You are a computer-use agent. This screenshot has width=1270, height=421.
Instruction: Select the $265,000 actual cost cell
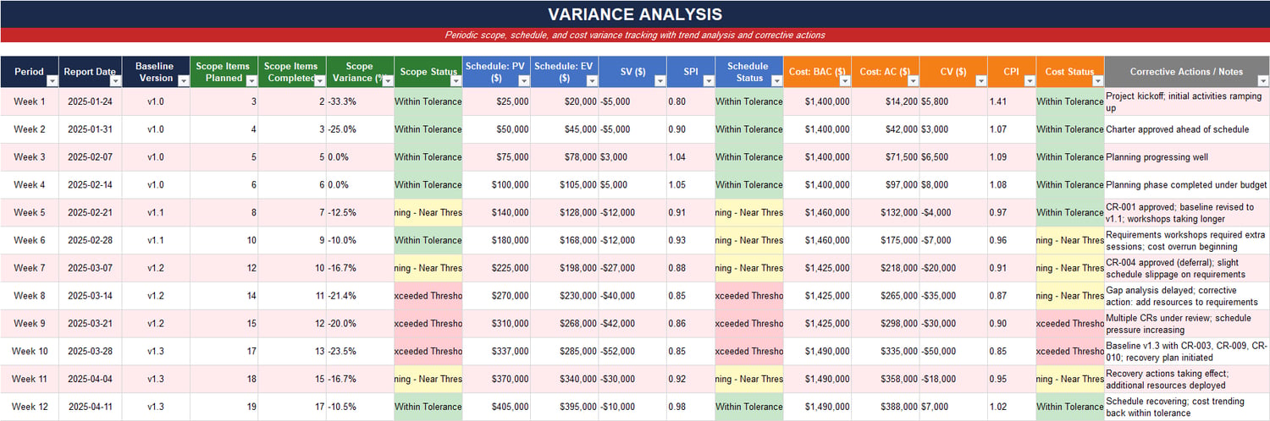[x=886, y=296]
